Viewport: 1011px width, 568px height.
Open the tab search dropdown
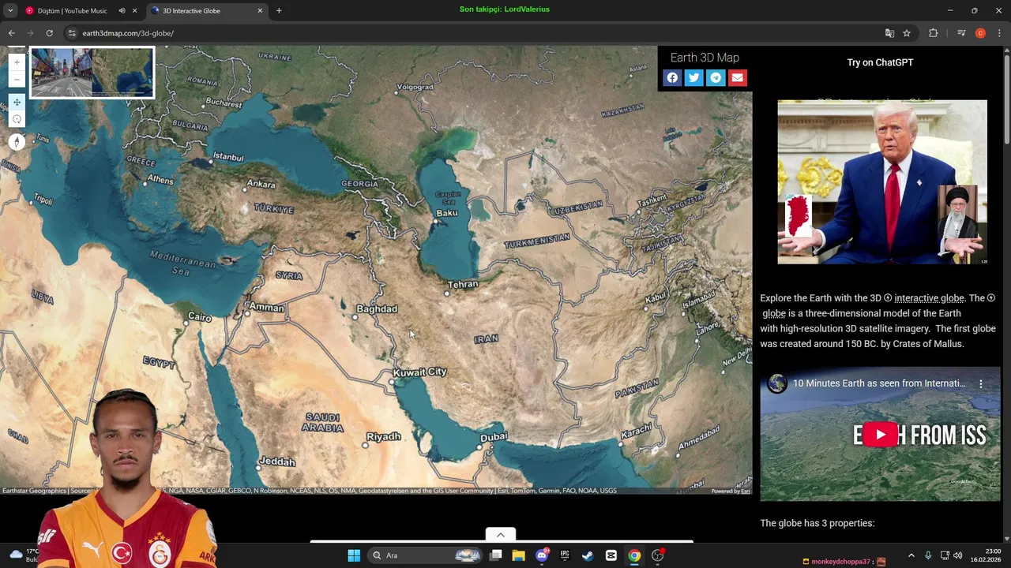point(10,11)
